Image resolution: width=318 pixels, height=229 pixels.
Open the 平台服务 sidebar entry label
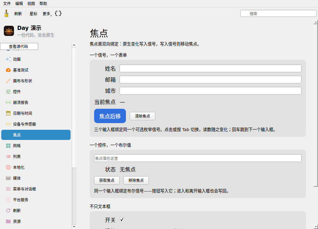pyautogui.click(x=21, y=200)
